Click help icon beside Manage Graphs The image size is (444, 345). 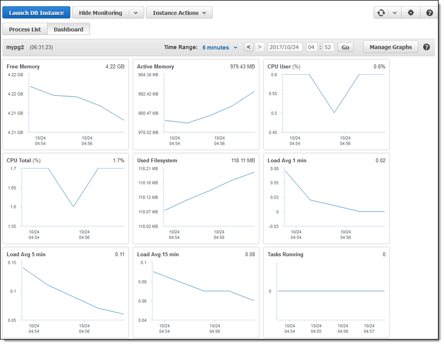point(426,47)
